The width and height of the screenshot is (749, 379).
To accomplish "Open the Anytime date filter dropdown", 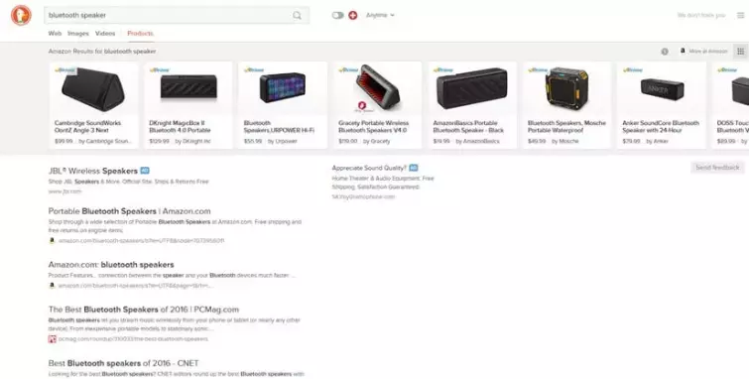I will (x=380, y=15).
